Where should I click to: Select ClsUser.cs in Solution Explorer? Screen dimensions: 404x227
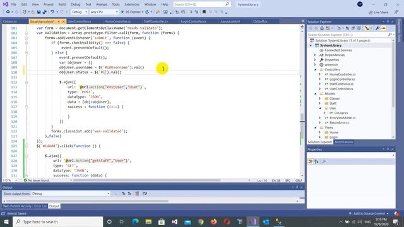(x=341, y=113)
